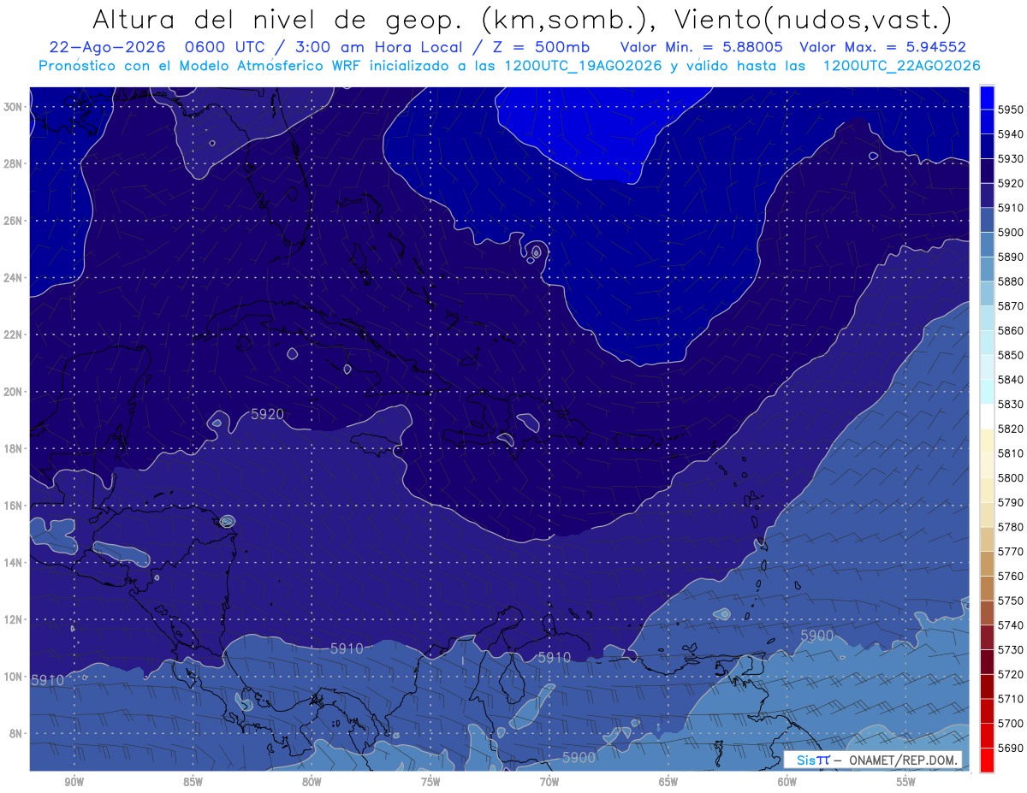This screenshot has width=1027, height=793.
Task: Click the 5920 contour label on the map
Action: click(267, 414)
